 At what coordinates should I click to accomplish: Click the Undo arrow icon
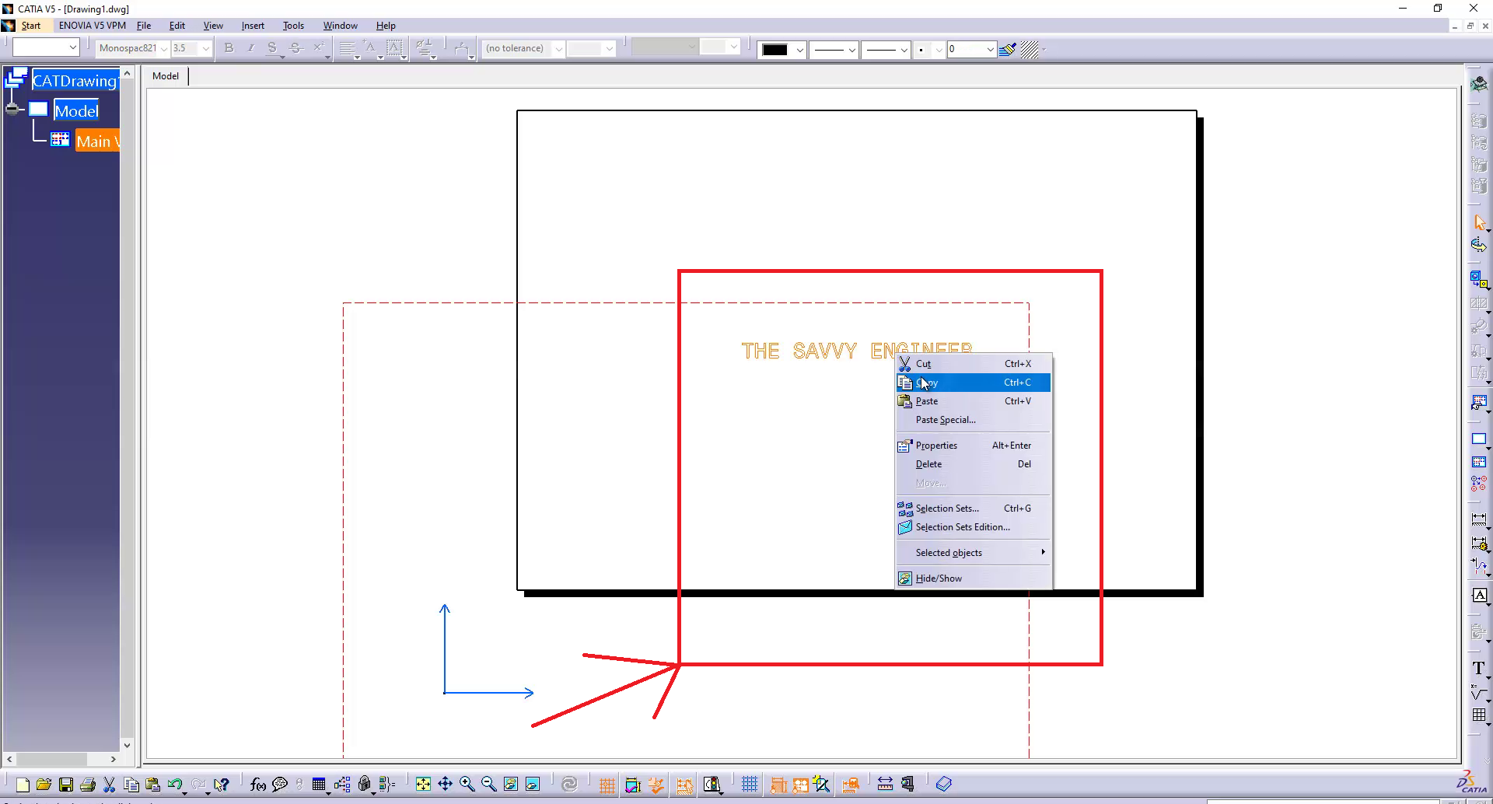click(x=175, y=785)
